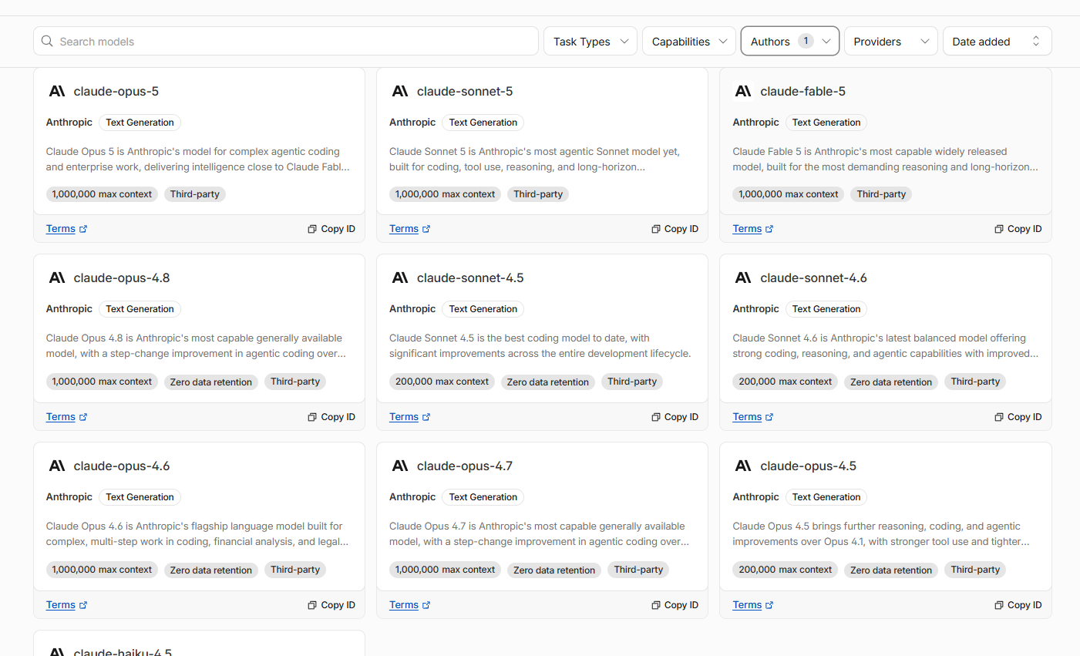
Task: Click Third-party tag on claude-opus-5
Action: click(195, 194)
